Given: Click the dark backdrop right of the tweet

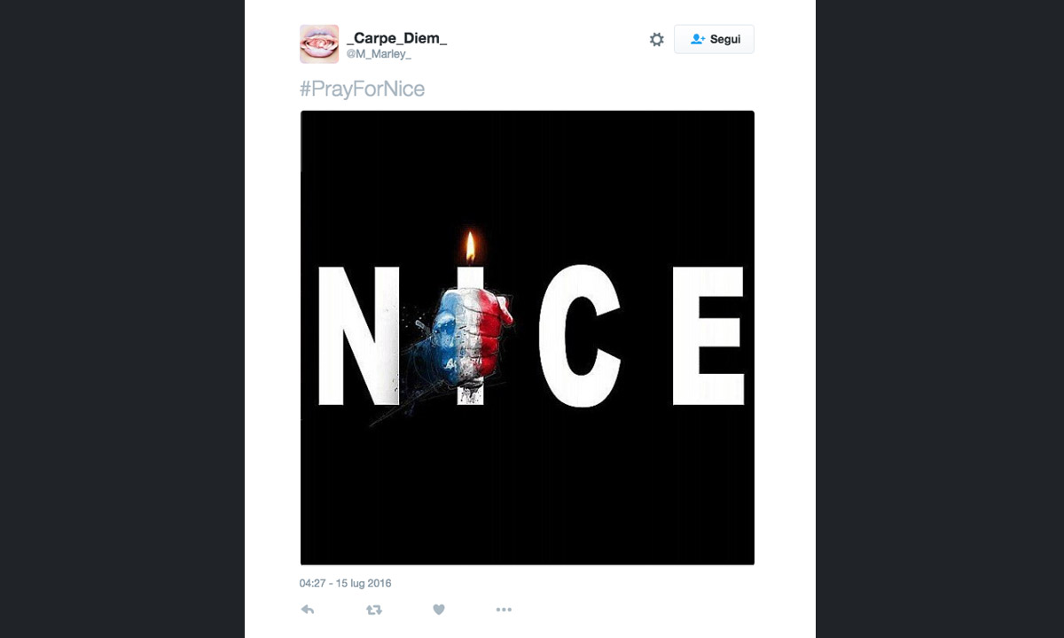Looking at the screenshot, I should pos(940,319).
